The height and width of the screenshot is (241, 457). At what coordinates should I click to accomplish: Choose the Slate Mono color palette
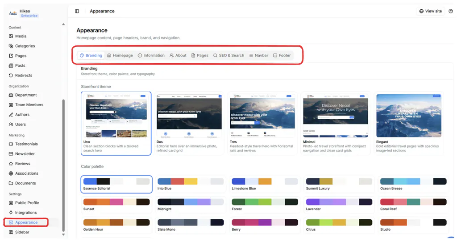tap(191, 225)
